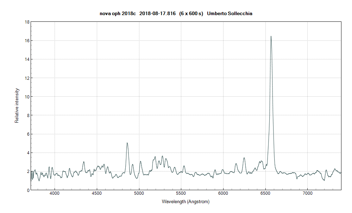This screenshot has width=352, height=213.
Task: Select the date text '2018-08-17.816'
Action: 157,14
